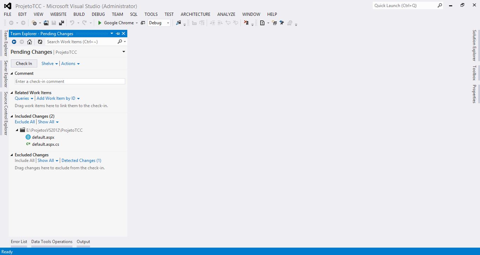Open Show All under Included Changes
Viewport: 480px width, 255px height.
(x=48, y=122)
